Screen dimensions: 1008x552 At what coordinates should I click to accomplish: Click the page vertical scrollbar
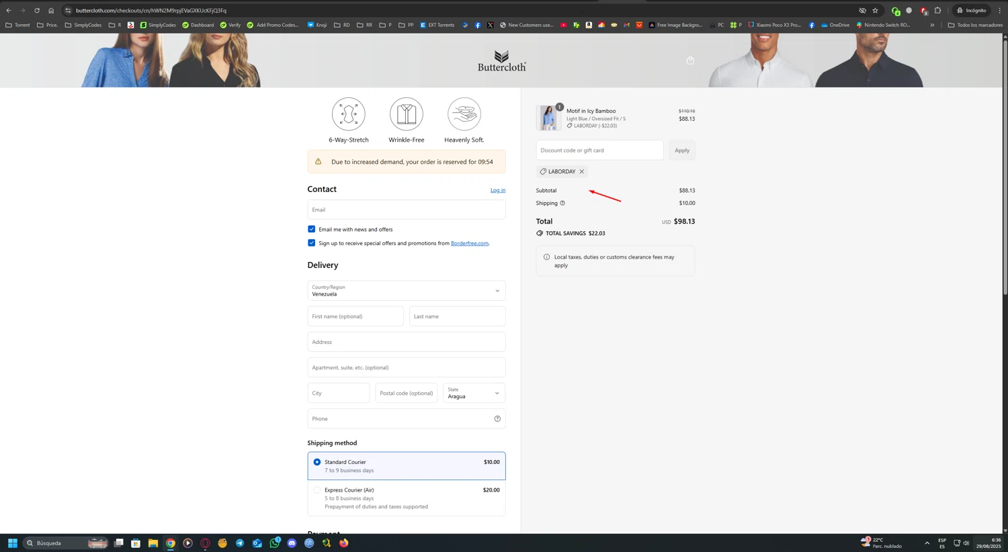point(1005,168)
